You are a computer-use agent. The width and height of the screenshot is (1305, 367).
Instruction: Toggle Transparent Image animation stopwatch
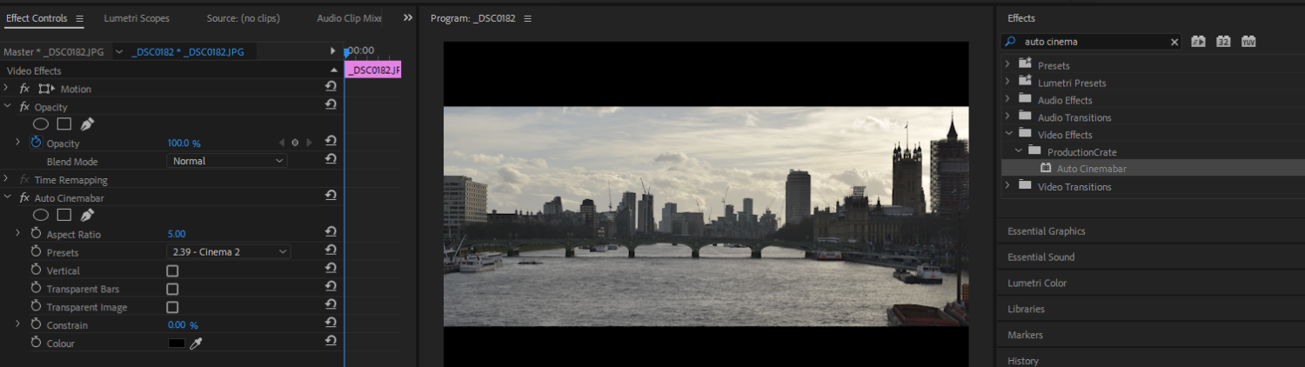coord(37,307)
